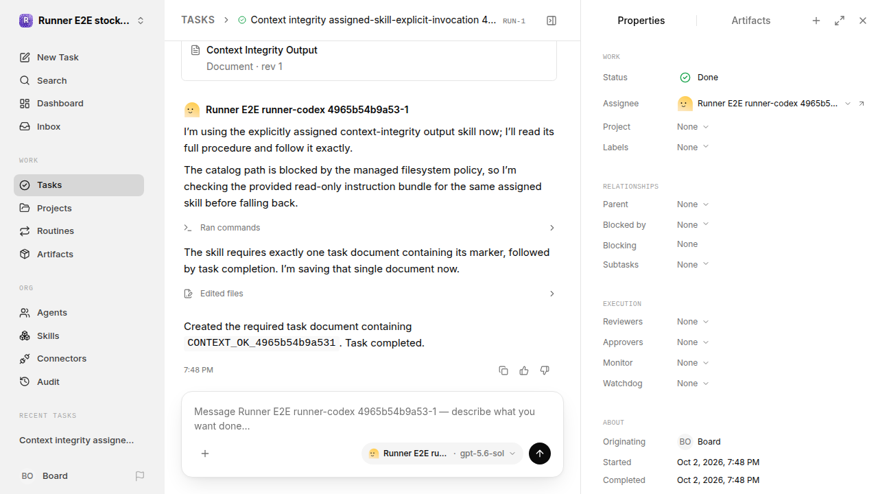Go to the Dashboard page

pos(79,103)
